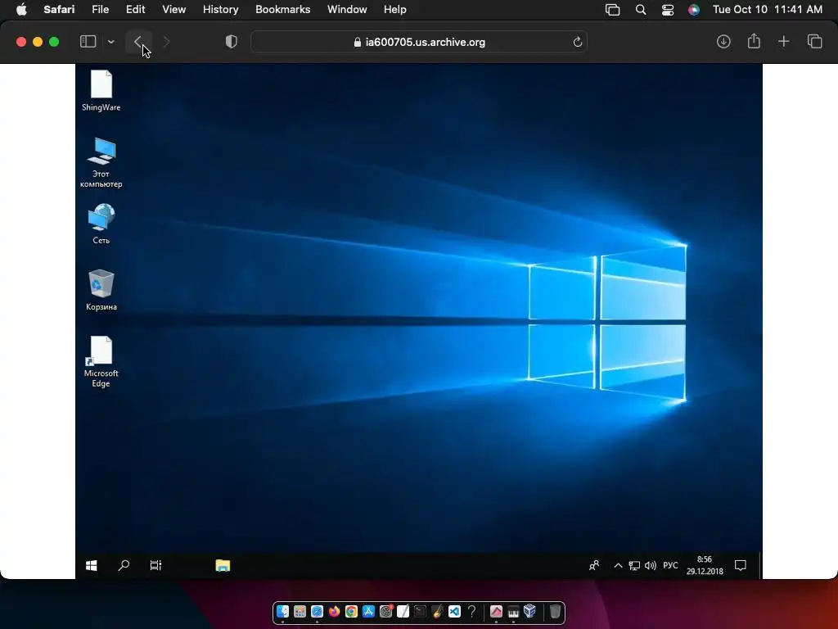Click Safari's forward navigation arrow
The width and height of the screenshot is (838, 629).
166,42
